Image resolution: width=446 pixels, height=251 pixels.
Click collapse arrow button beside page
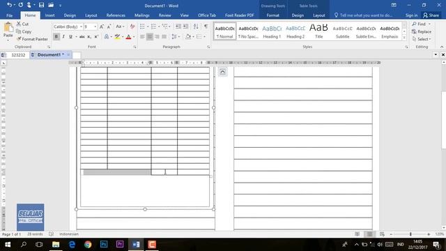point(223,72)
